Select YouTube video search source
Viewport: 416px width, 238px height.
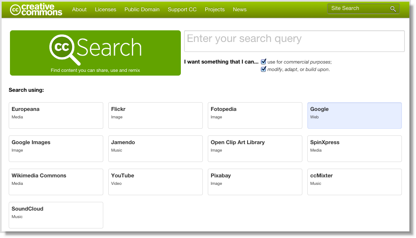pos(156,182)
